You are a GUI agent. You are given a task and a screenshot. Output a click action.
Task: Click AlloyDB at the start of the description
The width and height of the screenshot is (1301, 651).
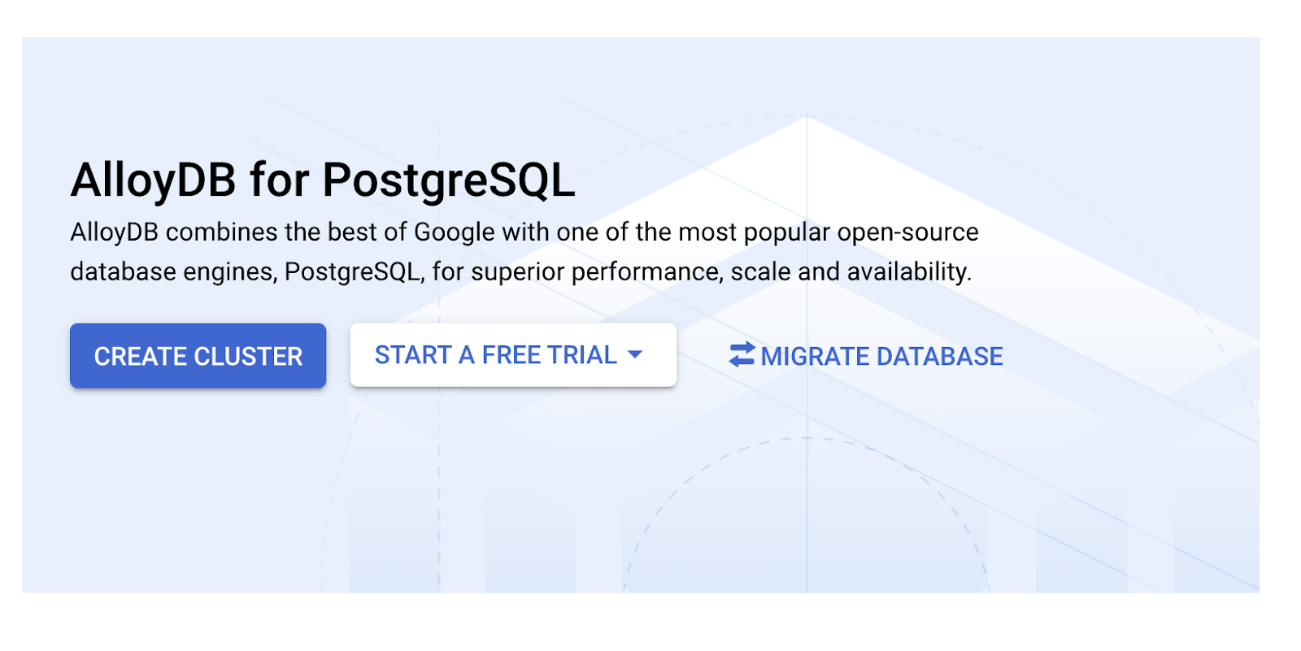pos(114,232)
